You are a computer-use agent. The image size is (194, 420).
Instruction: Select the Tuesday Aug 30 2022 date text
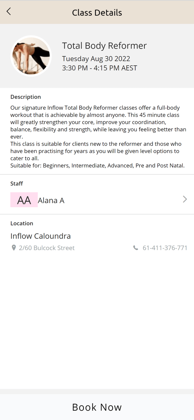coord(96,59)
